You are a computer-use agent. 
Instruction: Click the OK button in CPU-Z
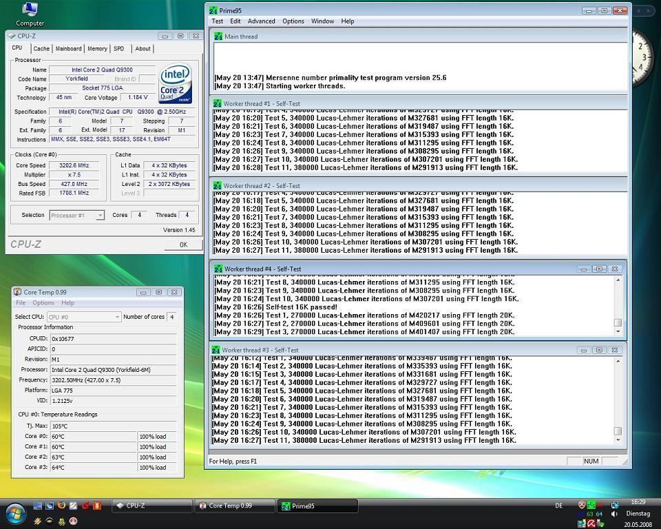[x=183, y=245]
